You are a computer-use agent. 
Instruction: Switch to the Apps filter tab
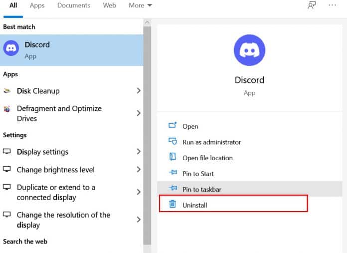[x=37, y=5]
